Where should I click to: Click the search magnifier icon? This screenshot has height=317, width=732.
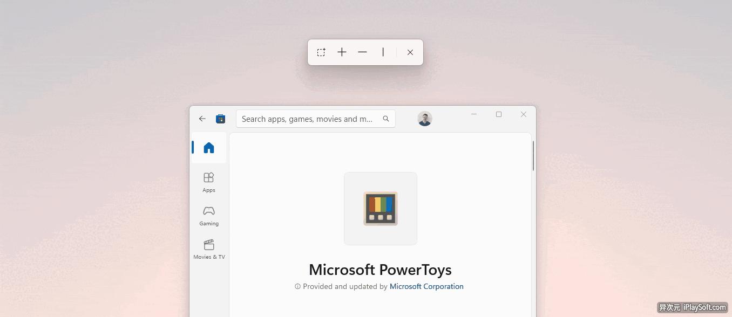[x=385, y=119]
